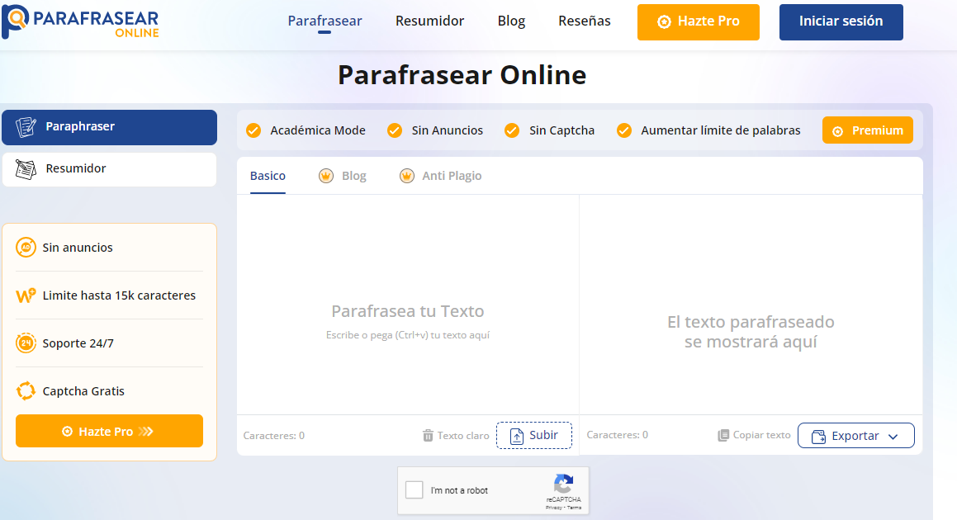The image size is (957, 520).
Task: Click the Sin Anuncios label in feature bar
Action: (x=448, y=130)
